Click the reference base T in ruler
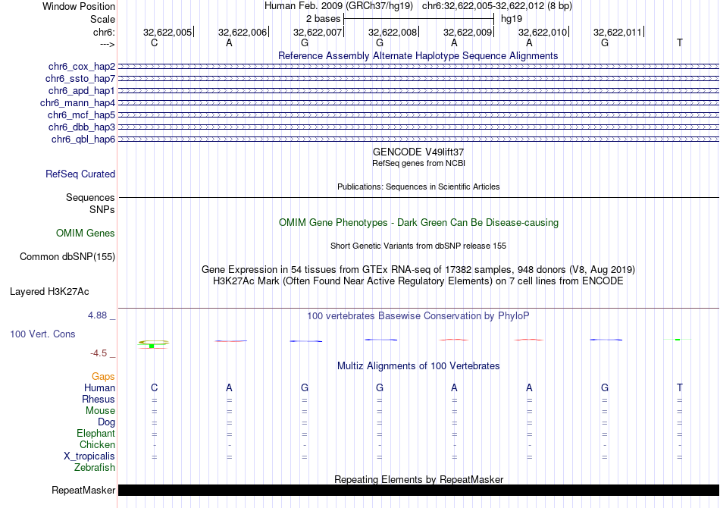This screenshot has width=720, height=508. (x=680, y=42)
